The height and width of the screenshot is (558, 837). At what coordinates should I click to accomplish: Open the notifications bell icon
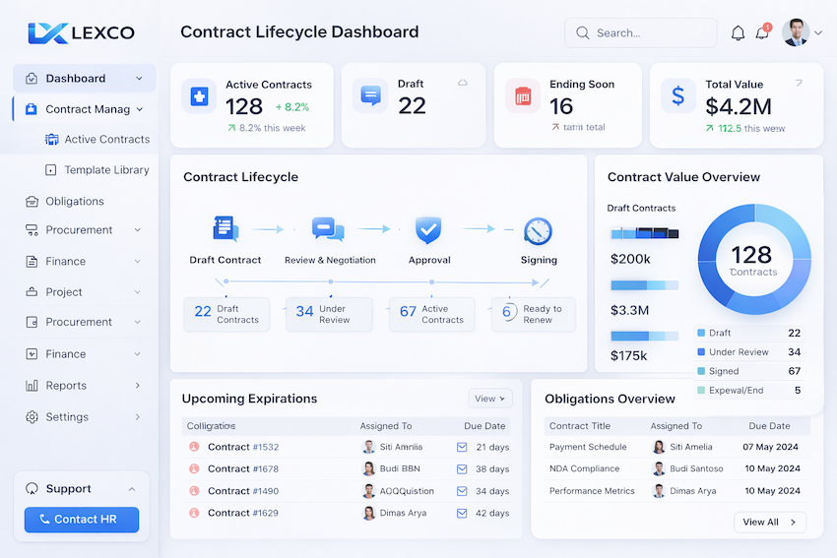738,33
